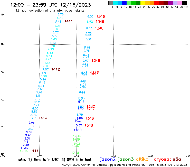Click the "24" label under the color scale
The image size is (190, 167).
pyautogui.click(x=144, y=7)
